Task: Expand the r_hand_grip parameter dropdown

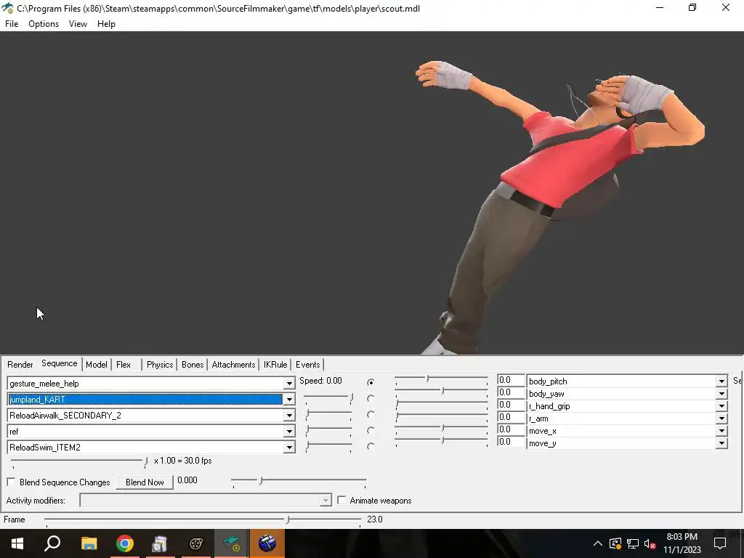Action: pyautogui.click(x=721, y=405)
